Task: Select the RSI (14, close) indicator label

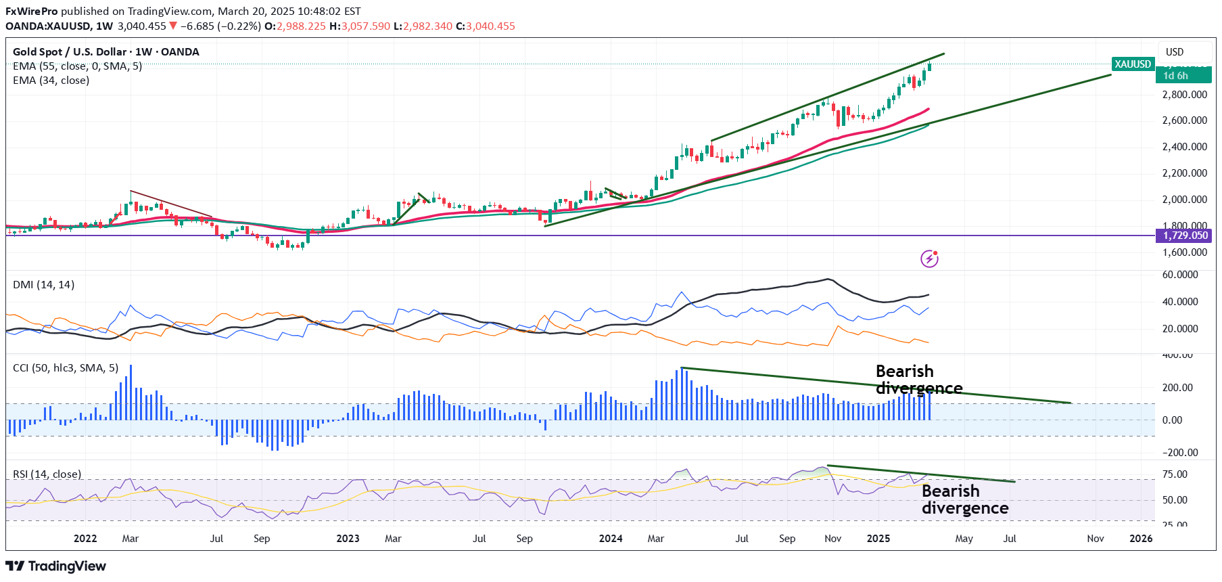Action: click(x=47, y=474)
